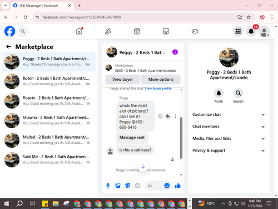Choose a GIF icon
Image resolution: width=278 pixels, height=209 pixels.
click(137, 186)
